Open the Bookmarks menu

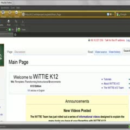click(5, 8)
